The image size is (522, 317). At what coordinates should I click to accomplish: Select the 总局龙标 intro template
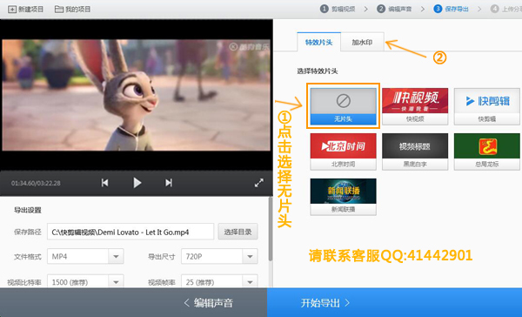486,152
